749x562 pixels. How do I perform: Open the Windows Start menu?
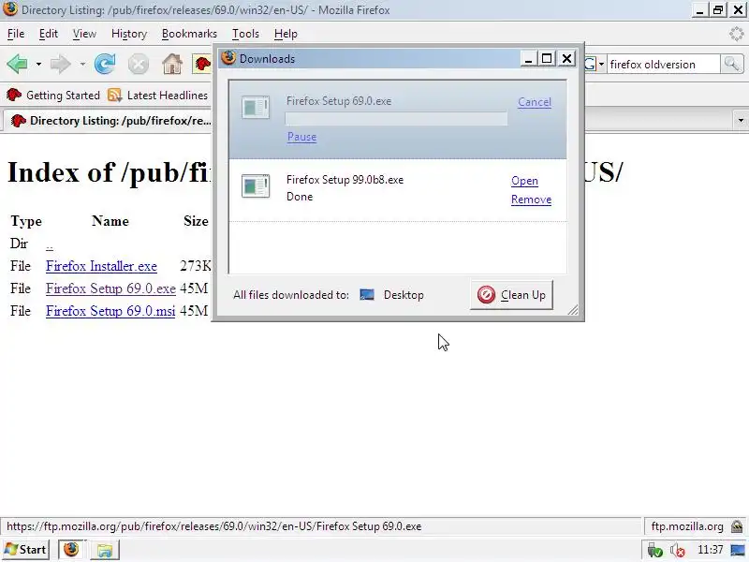coord(25,550)
